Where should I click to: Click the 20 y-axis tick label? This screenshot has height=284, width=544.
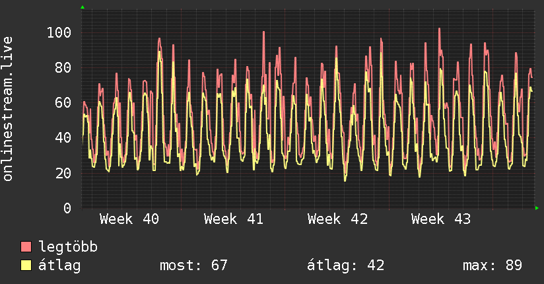[x=63, y=173]
